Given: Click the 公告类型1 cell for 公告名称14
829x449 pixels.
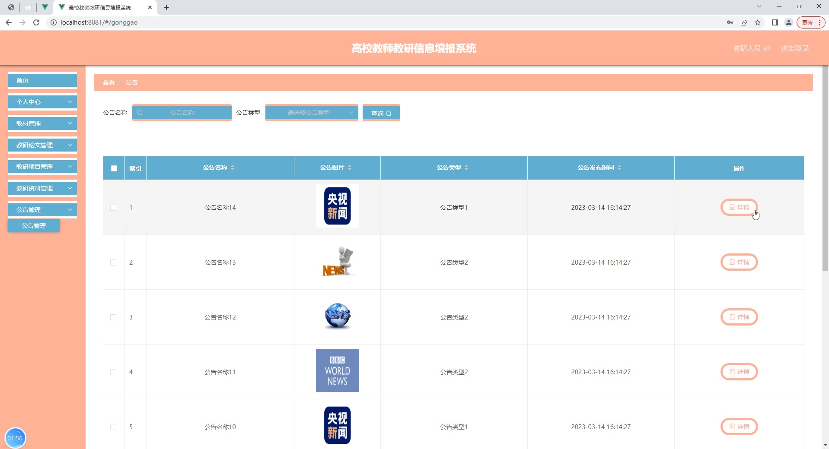Looking at the screenshot, I should point(454,208).
